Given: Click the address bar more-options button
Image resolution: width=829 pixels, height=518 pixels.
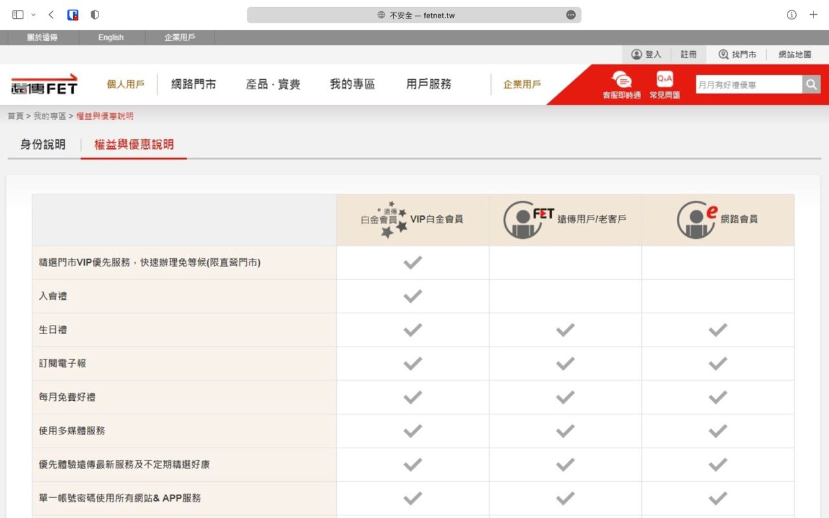Looking at the screenshot, I should point(571,15).
